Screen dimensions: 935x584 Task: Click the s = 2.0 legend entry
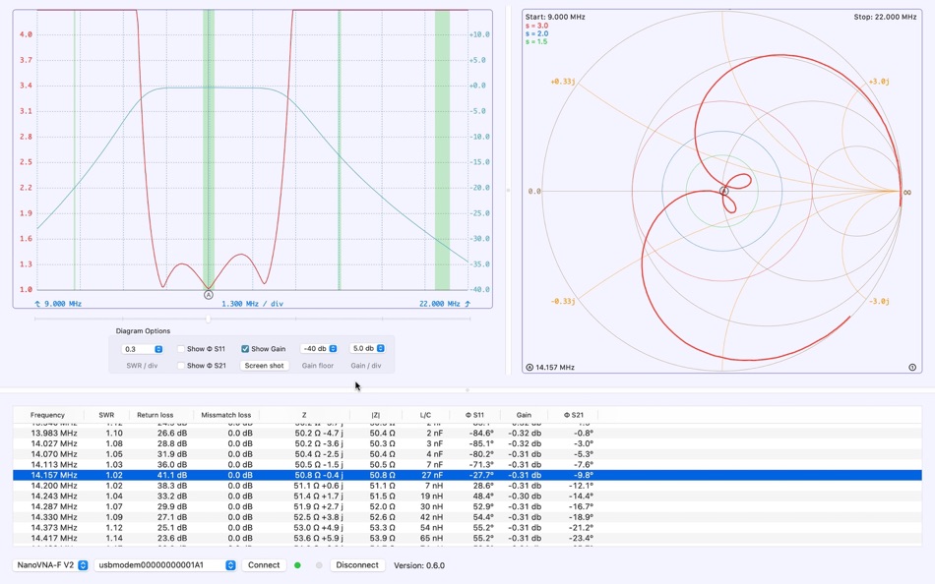[x=536, y=34]
